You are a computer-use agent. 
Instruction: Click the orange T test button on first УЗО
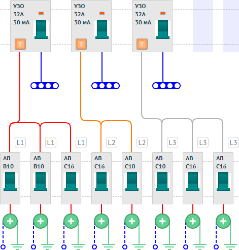[20, 44]
